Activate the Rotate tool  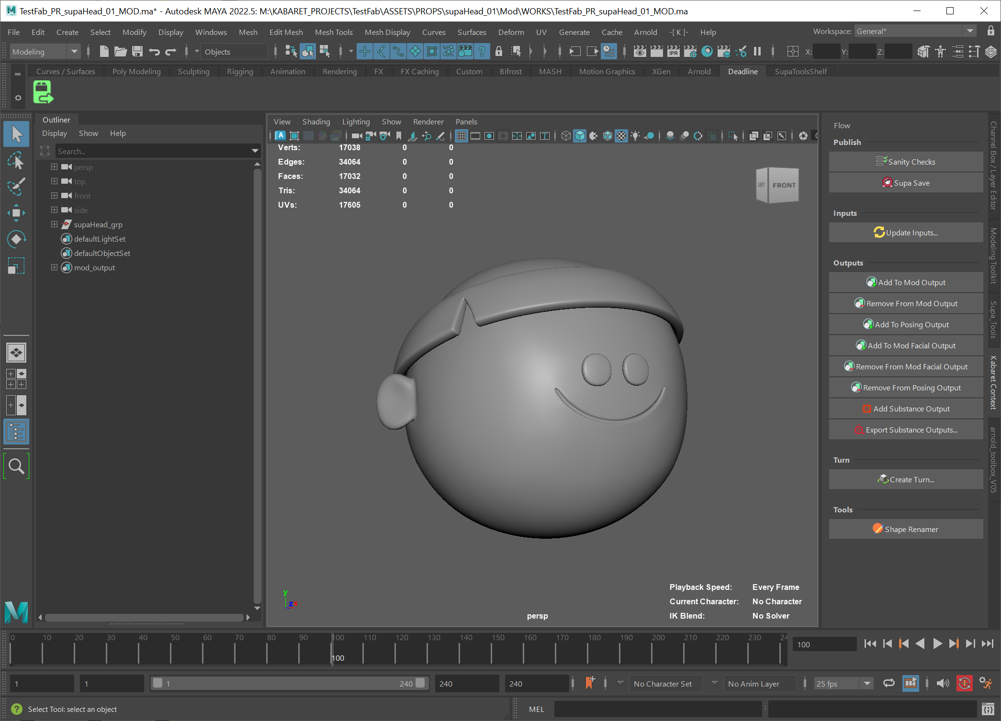(x=16, y=239)
